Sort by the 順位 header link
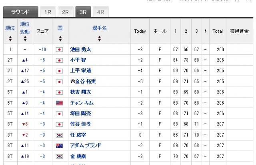 pos(10,28)
